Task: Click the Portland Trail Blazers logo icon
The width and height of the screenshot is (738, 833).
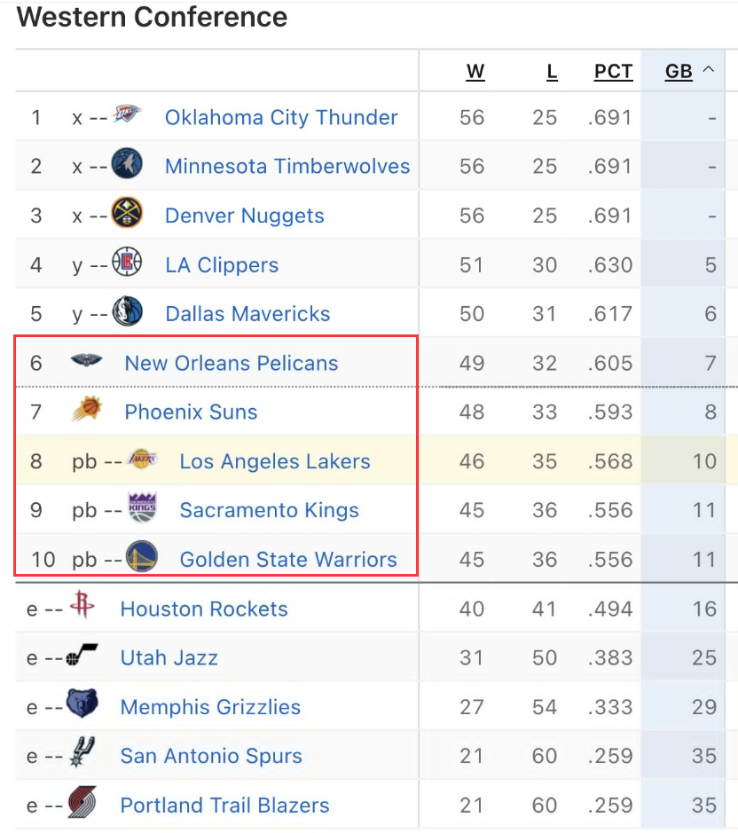Action: click(x=82, y=803)
